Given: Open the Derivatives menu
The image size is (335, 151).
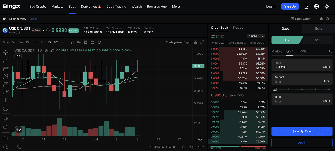Looking at the screenshot, I should click(91, 7).
